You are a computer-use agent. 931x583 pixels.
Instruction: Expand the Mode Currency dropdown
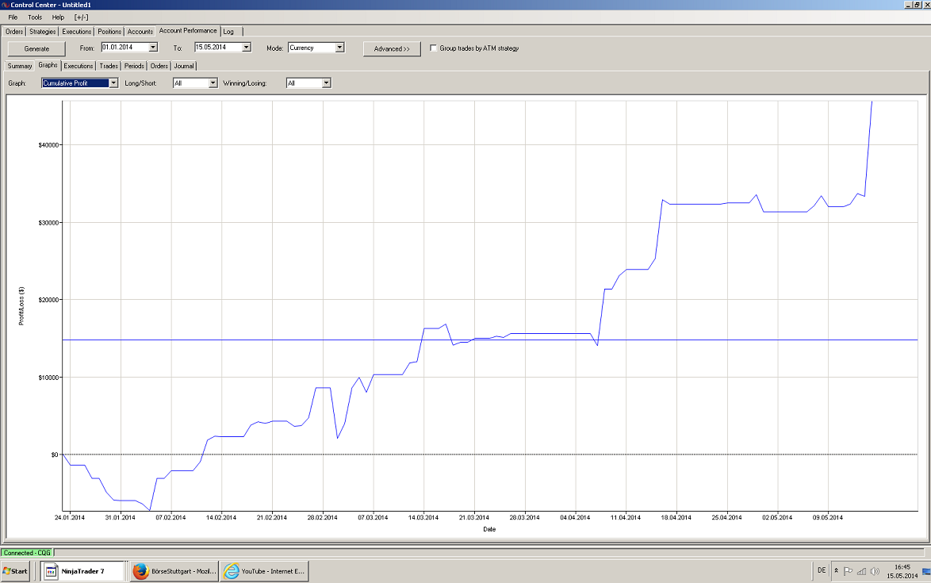click(x=339, y=48)
